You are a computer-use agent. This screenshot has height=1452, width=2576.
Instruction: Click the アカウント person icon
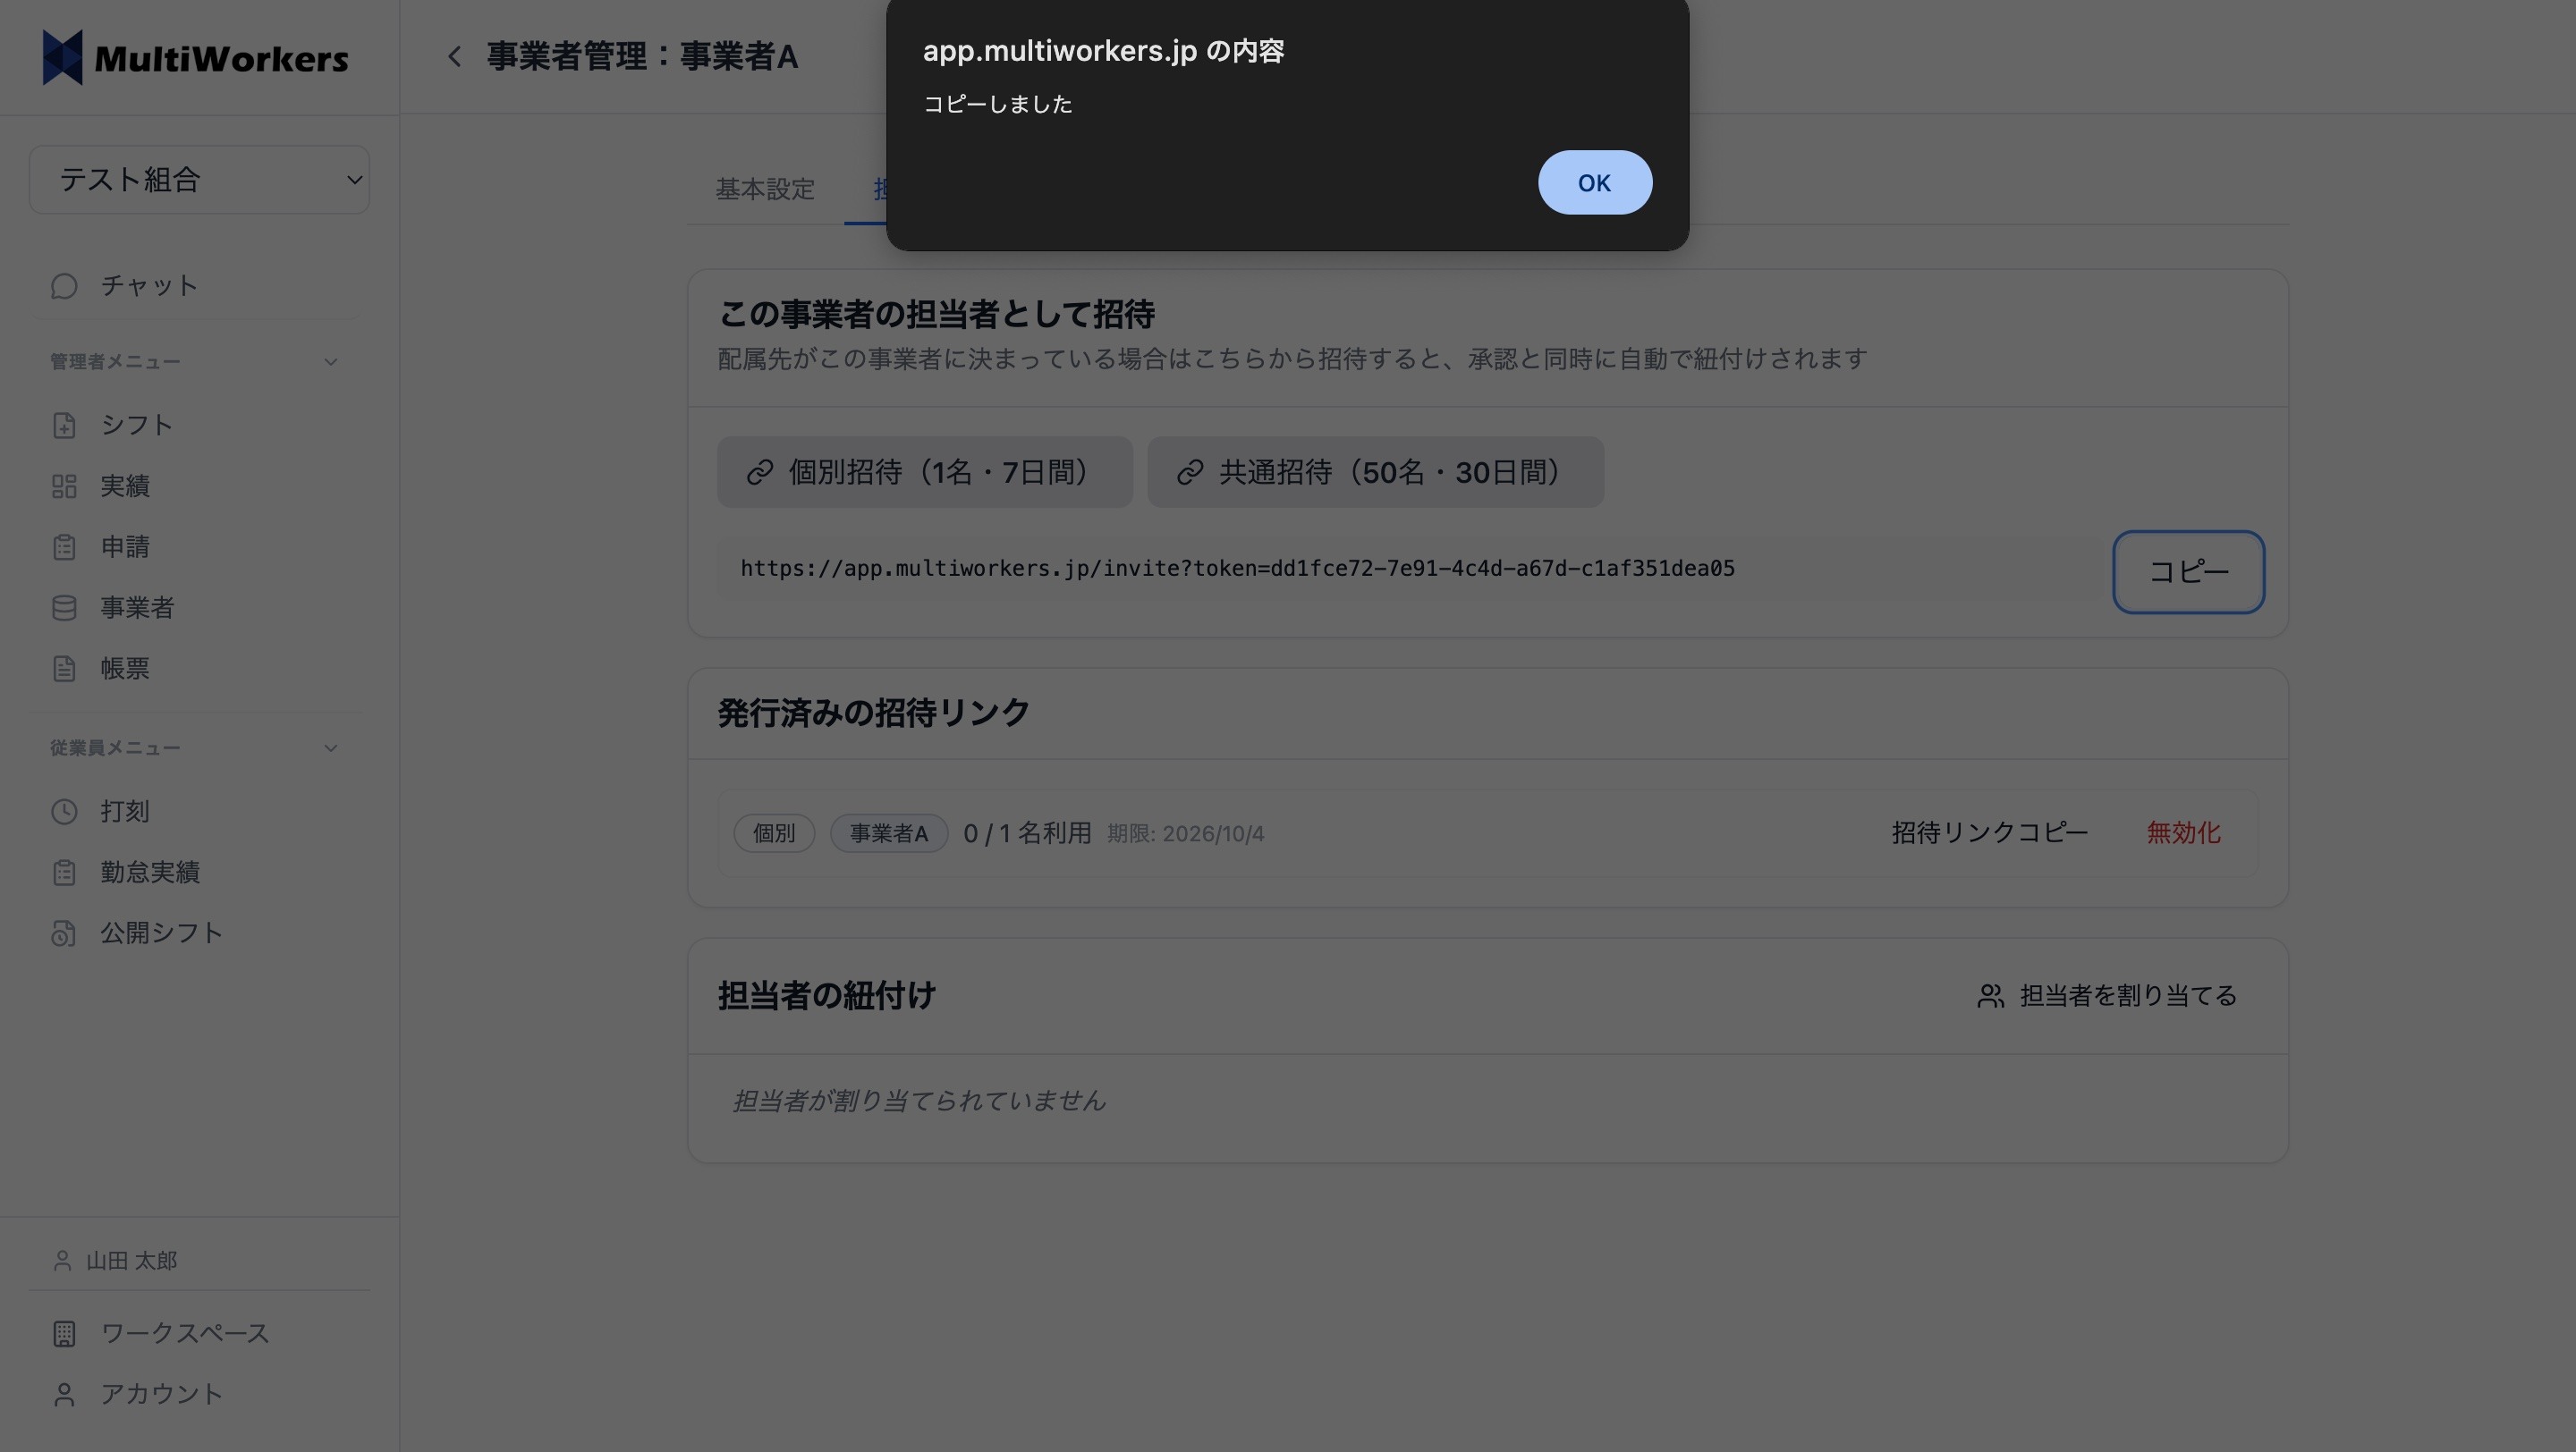(64, 1394)
